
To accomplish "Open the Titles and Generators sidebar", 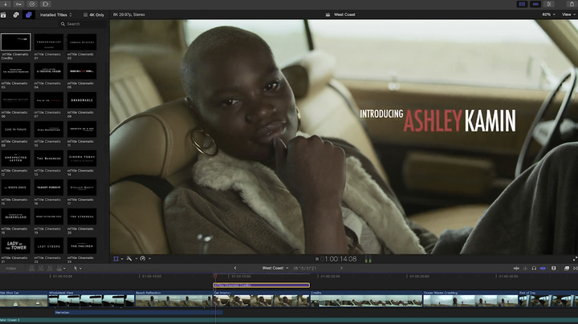I will pos(29,14).
